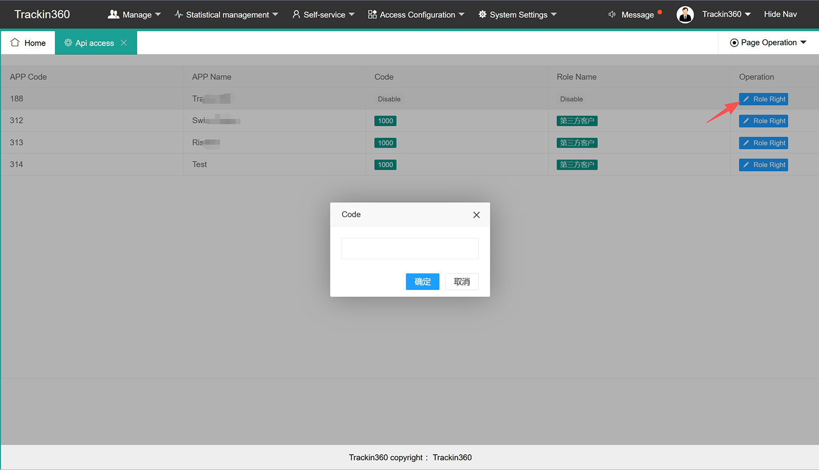Open Trackin360 account dropdown
This screenshot has width=819, height=470.
pyautogui.click(x=726, y=14)
